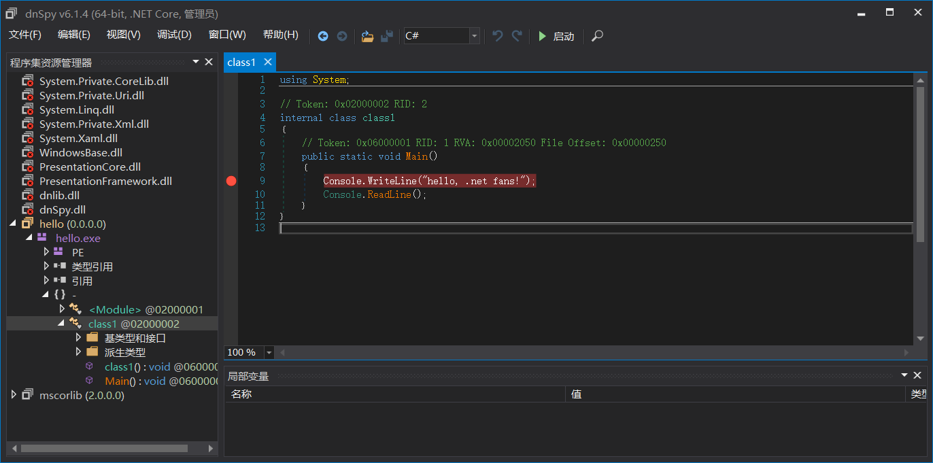The height and width of the screenshot is (463, 933).
Task: Click the save all disk icon
Action: pos(386,36)
